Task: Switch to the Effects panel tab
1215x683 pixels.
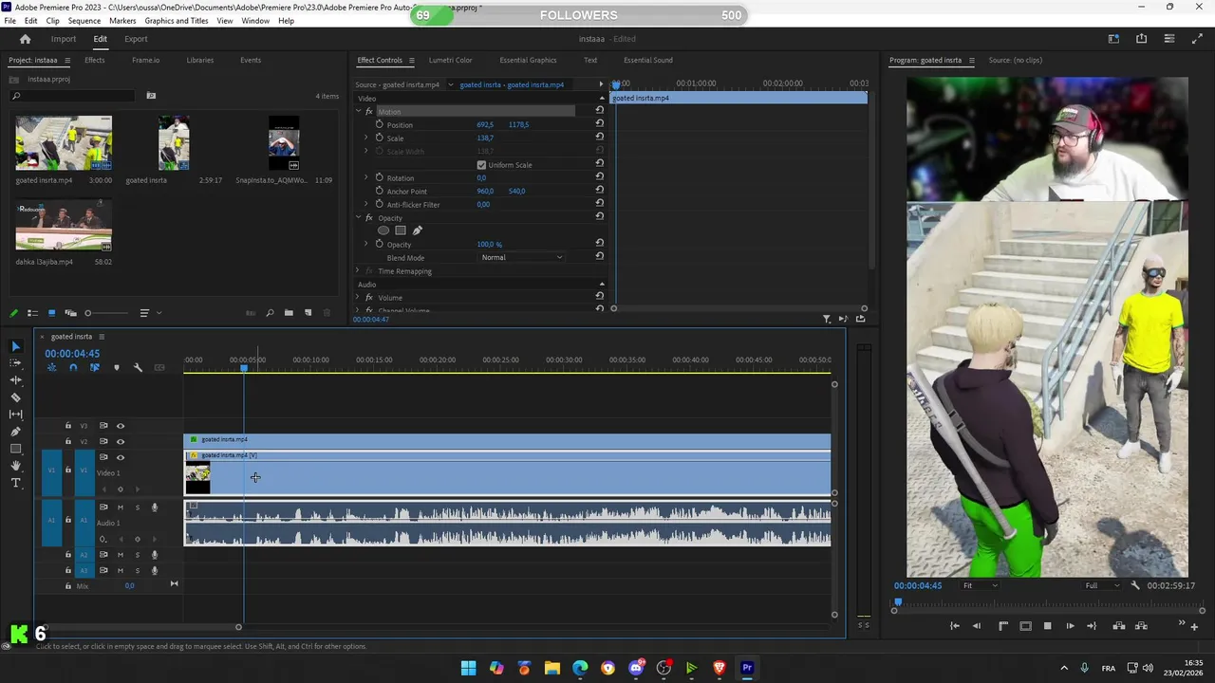Action: click(x=95, y=60)
